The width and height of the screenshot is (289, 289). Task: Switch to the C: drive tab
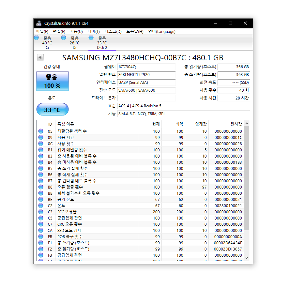(47, 43)
